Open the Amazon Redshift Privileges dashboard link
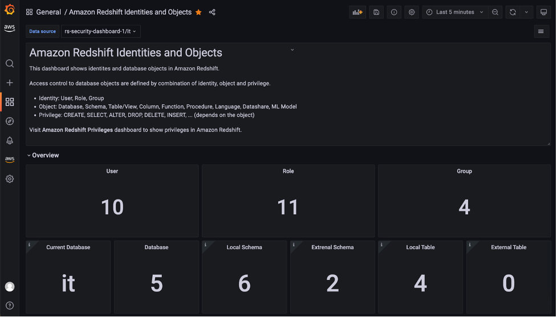The image size is (557, 317). click(x=78, y=130)
